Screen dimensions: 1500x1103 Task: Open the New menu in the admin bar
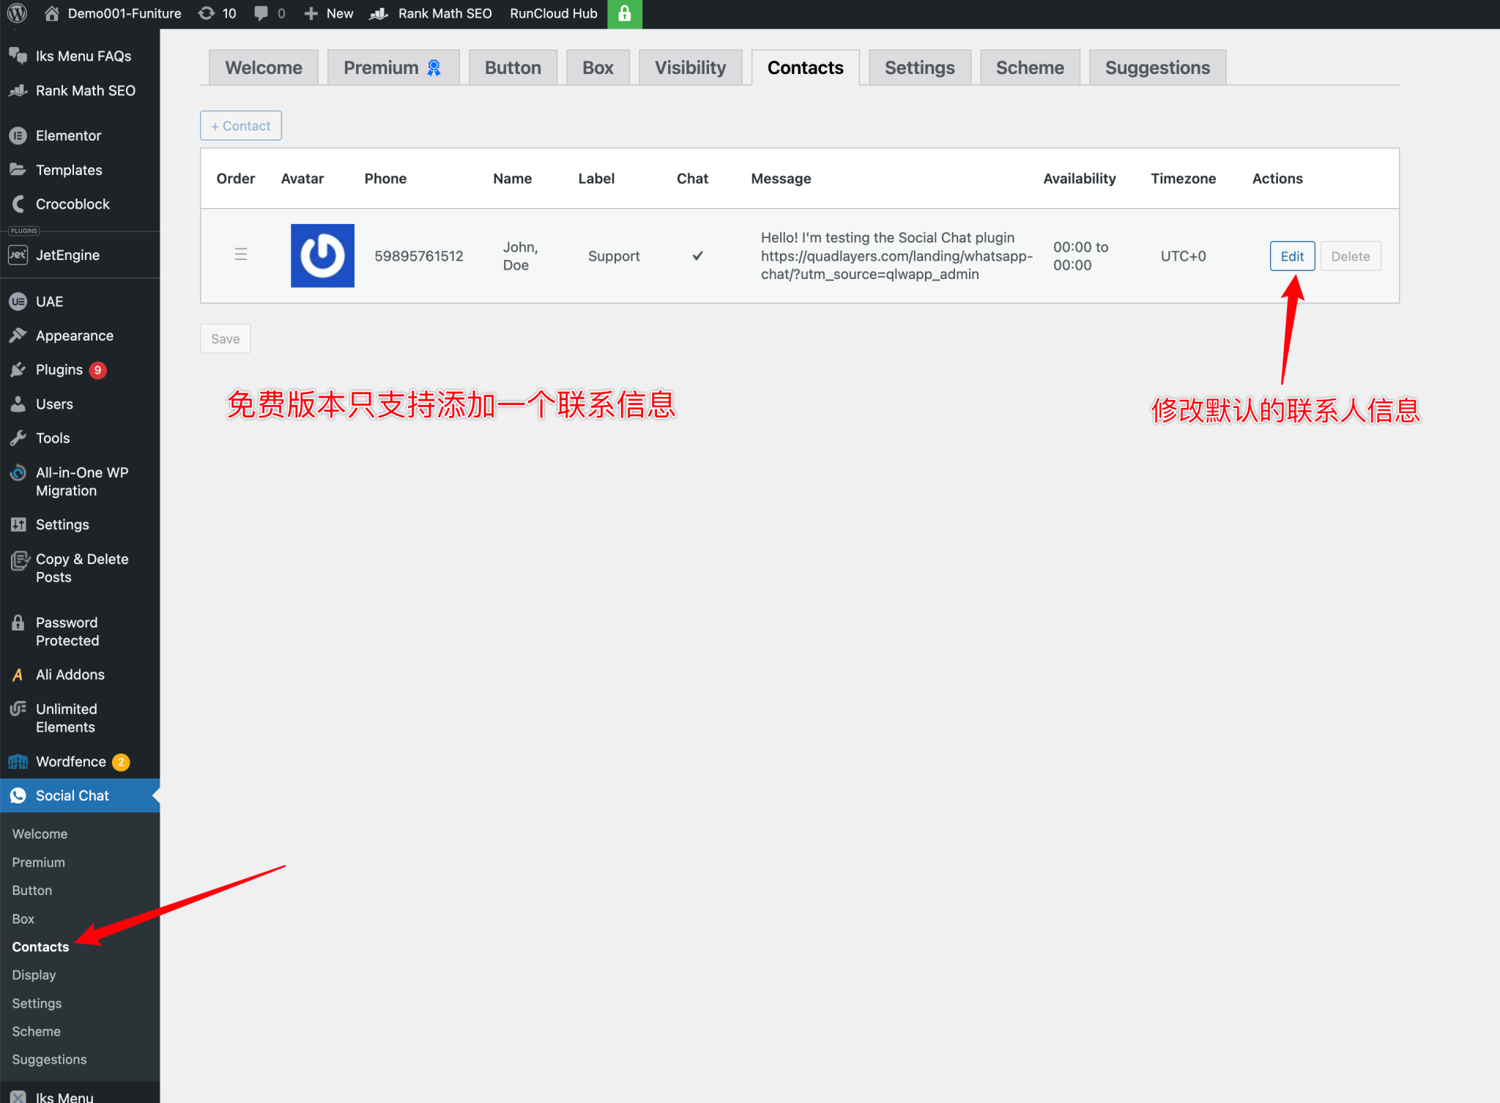click(328, 13)
